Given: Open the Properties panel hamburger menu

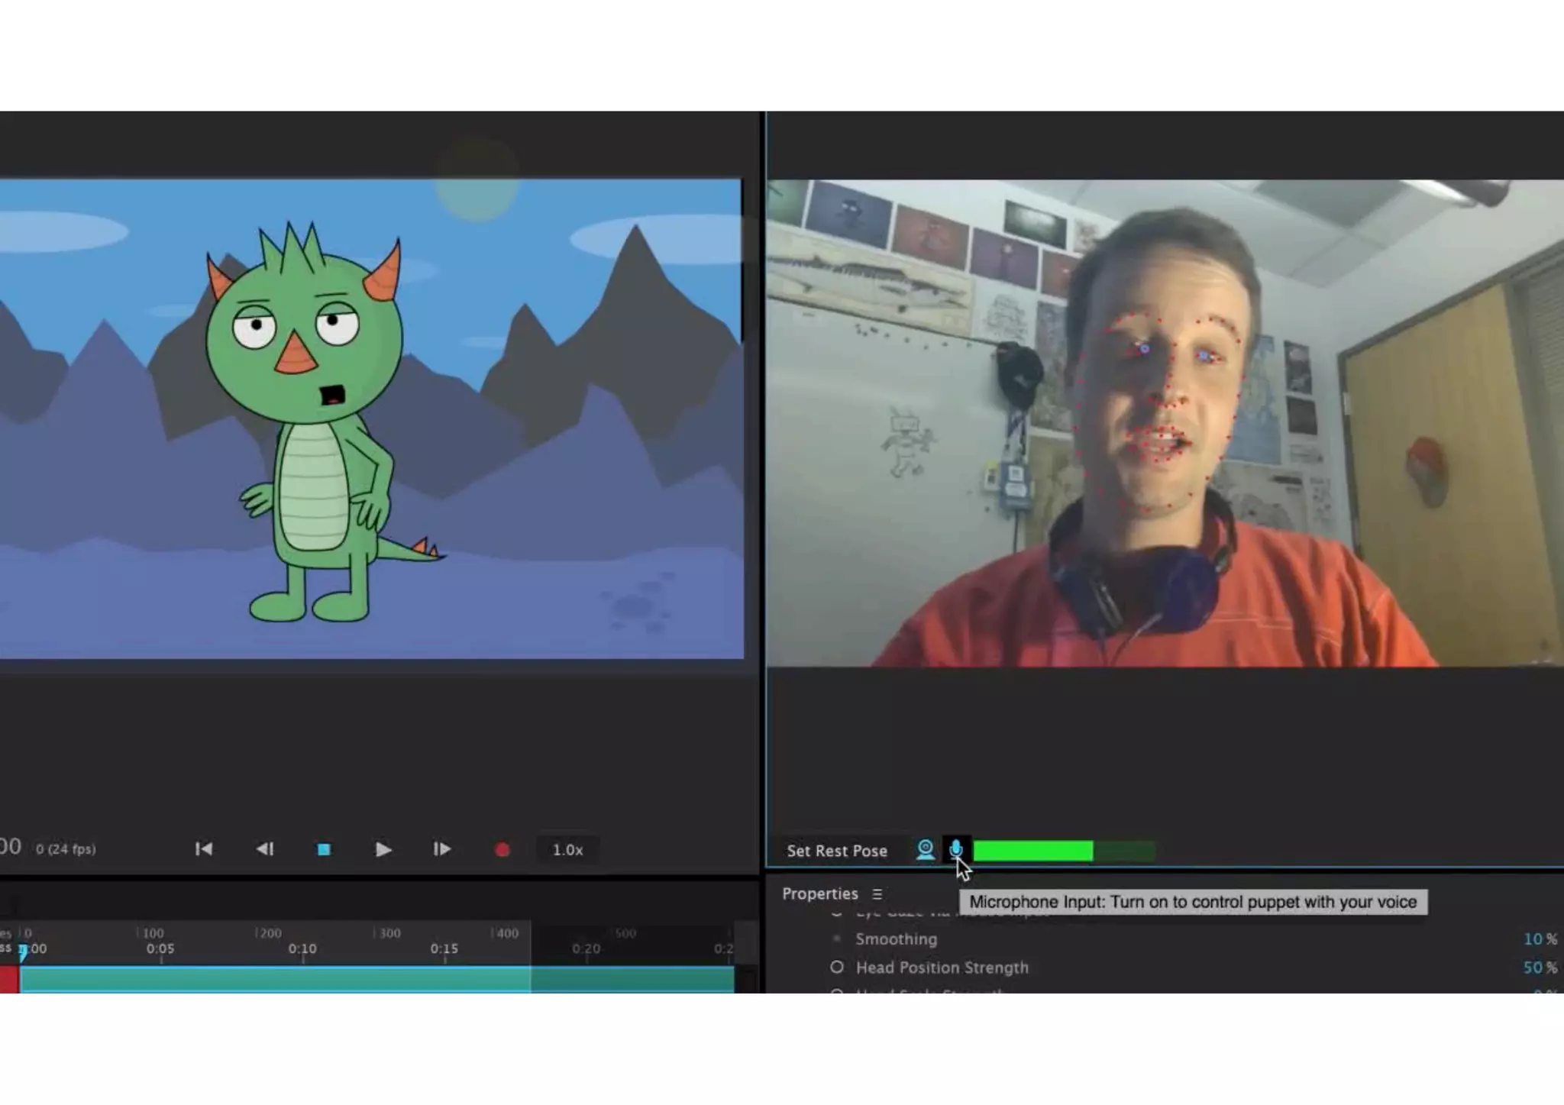Looking at the screenshot, I should [877, 893].
